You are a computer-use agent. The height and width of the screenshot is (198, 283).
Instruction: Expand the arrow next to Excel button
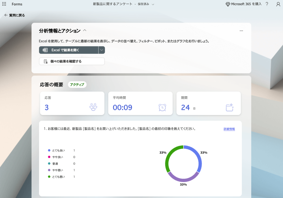(102, 50)
